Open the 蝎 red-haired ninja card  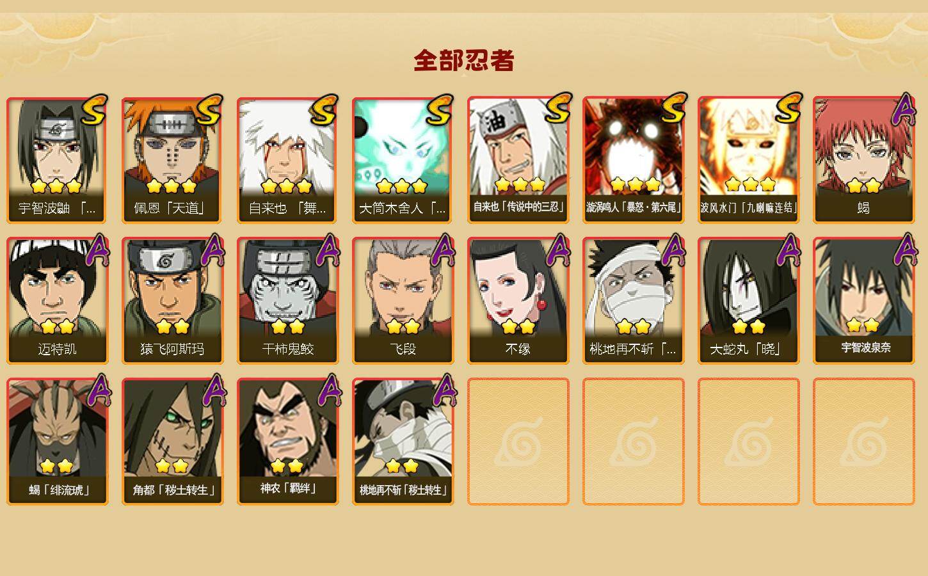click(863, 160)
